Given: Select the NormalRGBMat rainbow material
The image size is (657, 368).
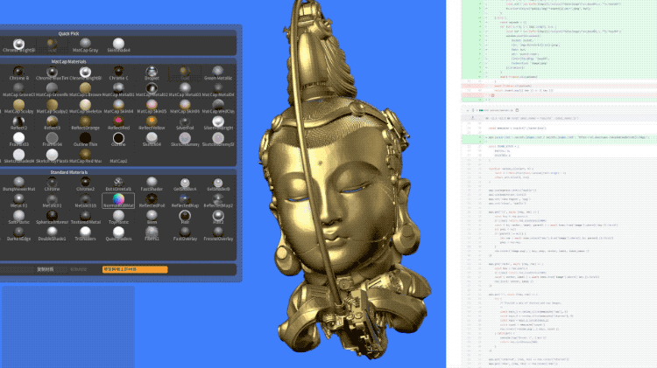Looking at the screenshot, I should tap(118, 201).
